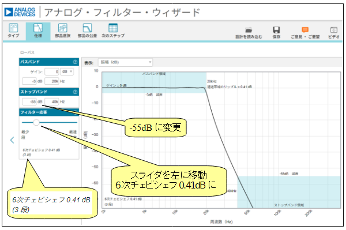Show help for the パスバンド panel
This screenshot has width=346, height=230.
pos(75,62)
